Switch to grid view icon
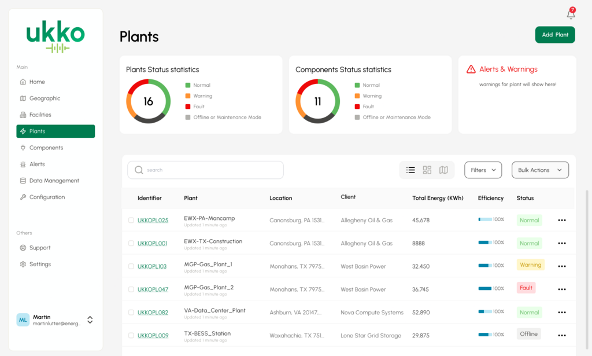 click(427, 170)
